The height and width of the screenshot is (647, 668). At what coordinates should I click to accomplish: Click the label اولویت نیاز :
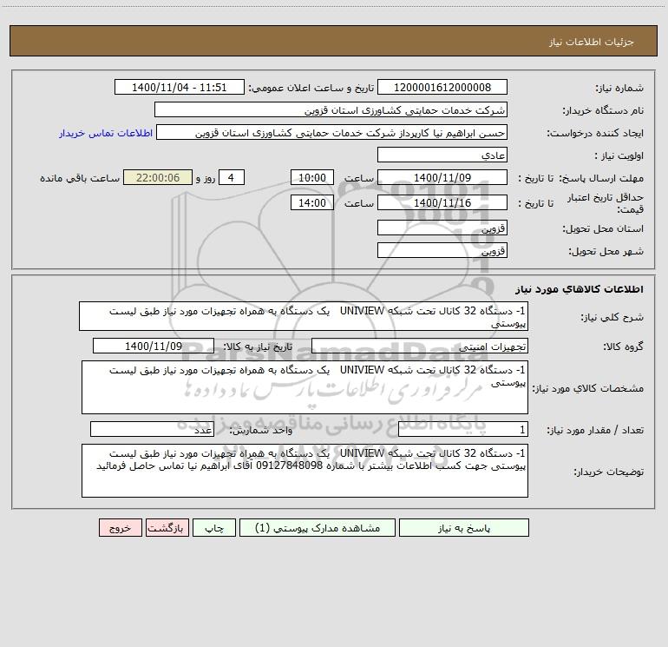click(x=619, y=155)
